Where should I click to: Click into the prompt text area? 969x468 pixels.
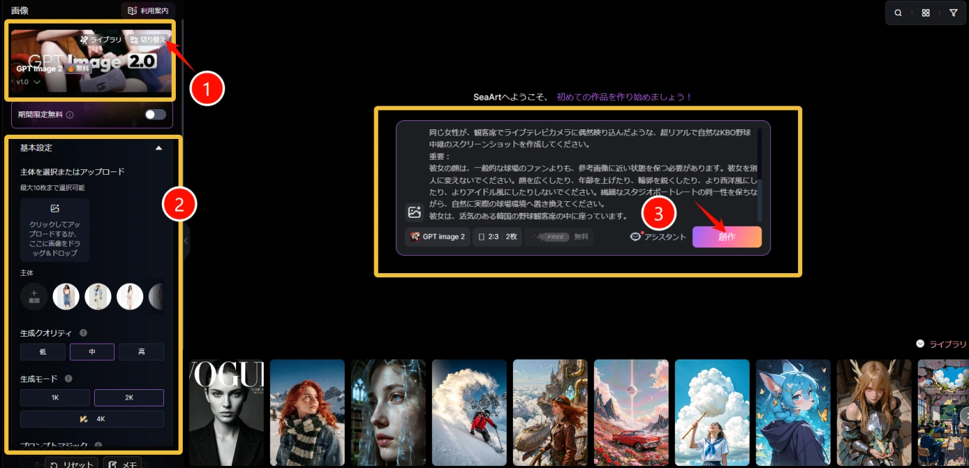click(x=592, y=173)
